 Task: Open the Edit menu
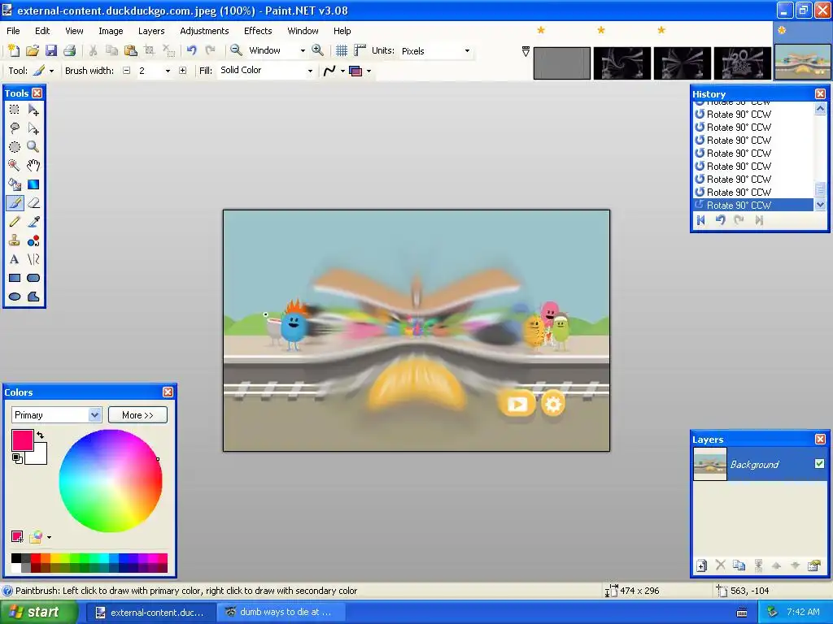tap(42, 31)
